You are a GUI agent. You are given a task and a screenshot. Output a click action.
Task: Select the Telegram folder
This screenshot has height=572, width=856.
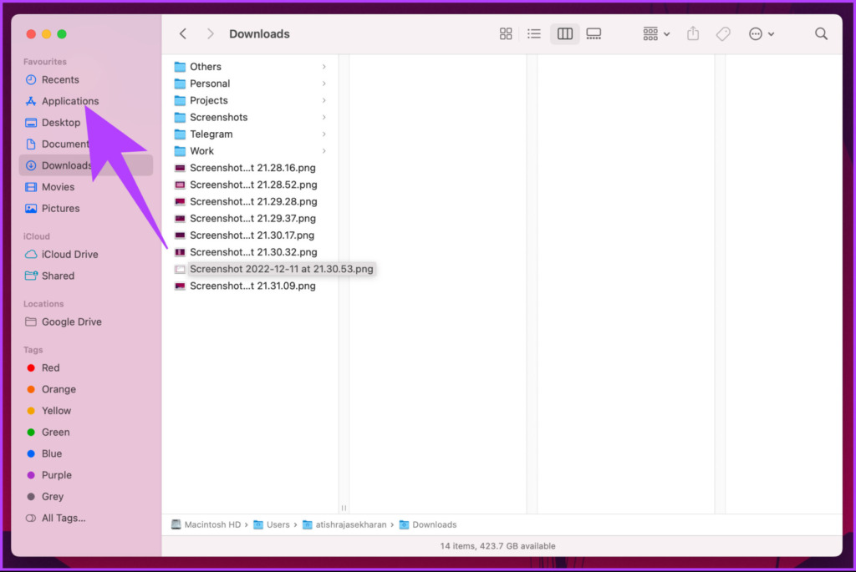click(x=251, y=134)
